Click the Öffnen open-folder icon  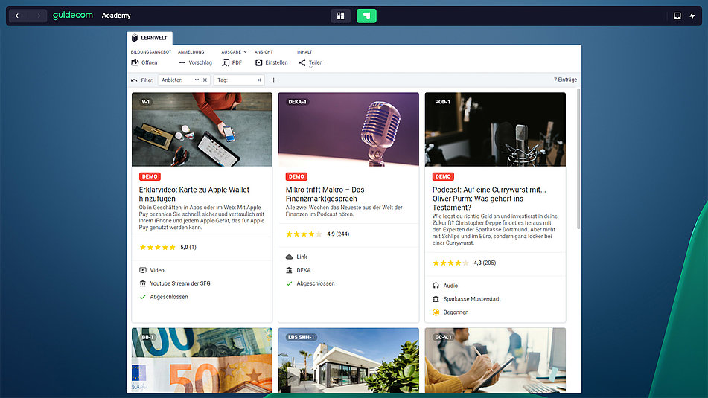pyautogui.click(x=135, y=62)
